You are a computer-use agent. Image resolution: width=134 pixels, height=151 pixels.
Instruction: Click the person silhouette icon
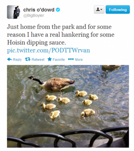(98, 9)
